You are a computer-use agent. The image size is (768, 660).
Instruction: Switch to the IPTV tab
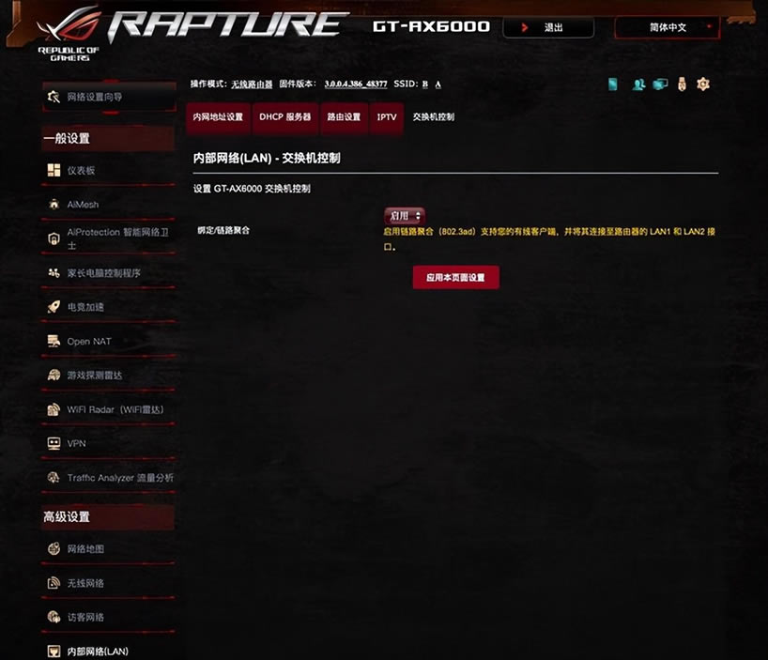click(387, 117)
